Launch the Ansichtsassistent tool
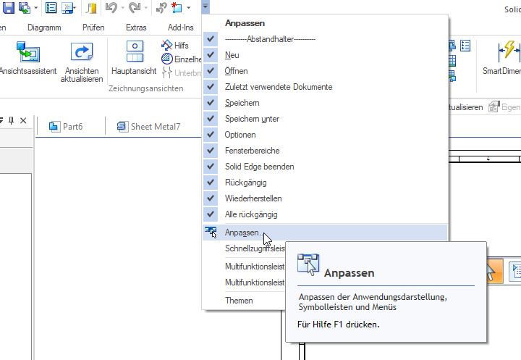 [28, 58]
